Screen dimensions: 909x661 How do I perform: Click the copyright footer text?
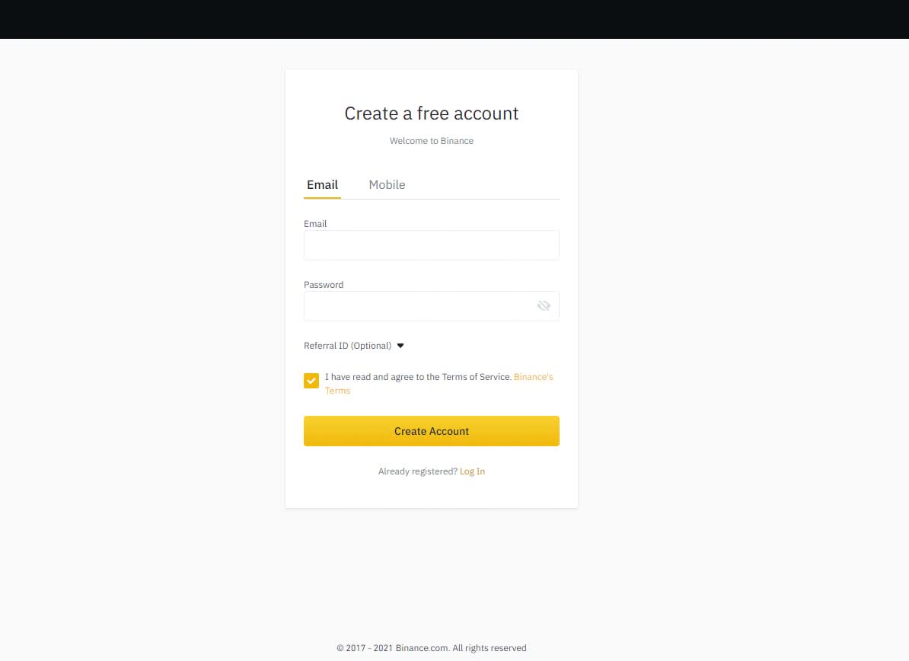point(432,648)
